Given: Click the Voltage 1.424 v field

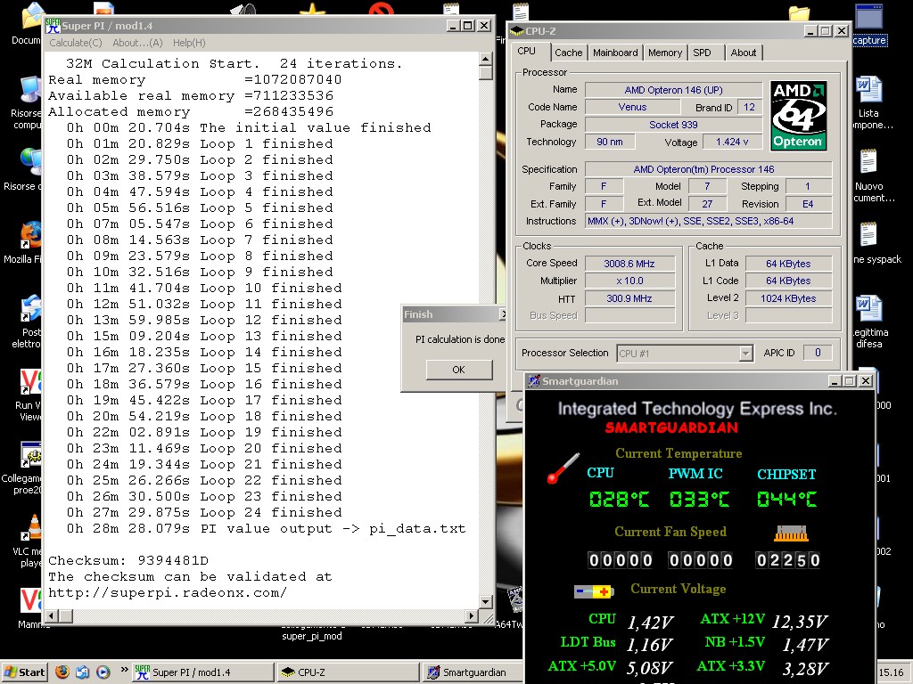Looking at the screenshot, I should click(x=732, y=142).
